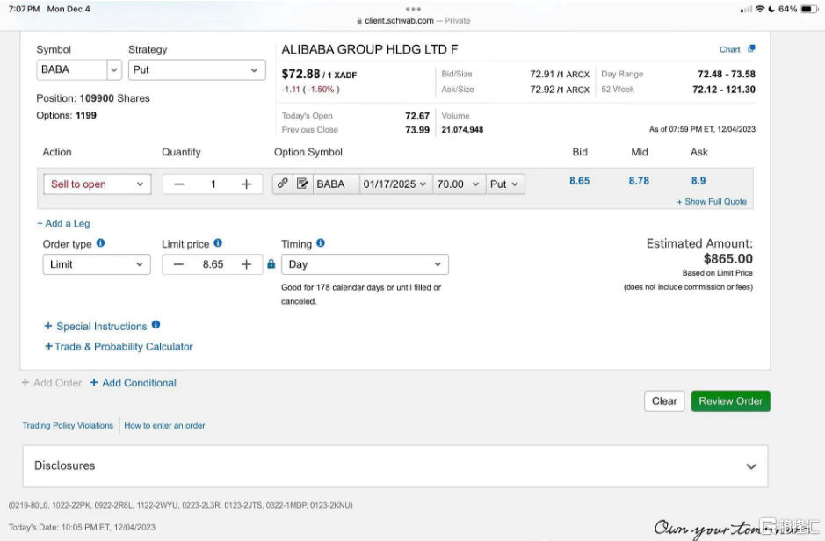Open the Action dropdown showing Sell to open

pyautogui.click(x=98, y=184)
